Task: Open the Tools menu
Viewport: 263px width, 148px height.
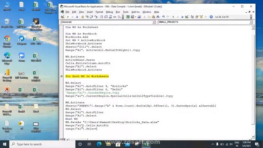Action: point(126,12)
